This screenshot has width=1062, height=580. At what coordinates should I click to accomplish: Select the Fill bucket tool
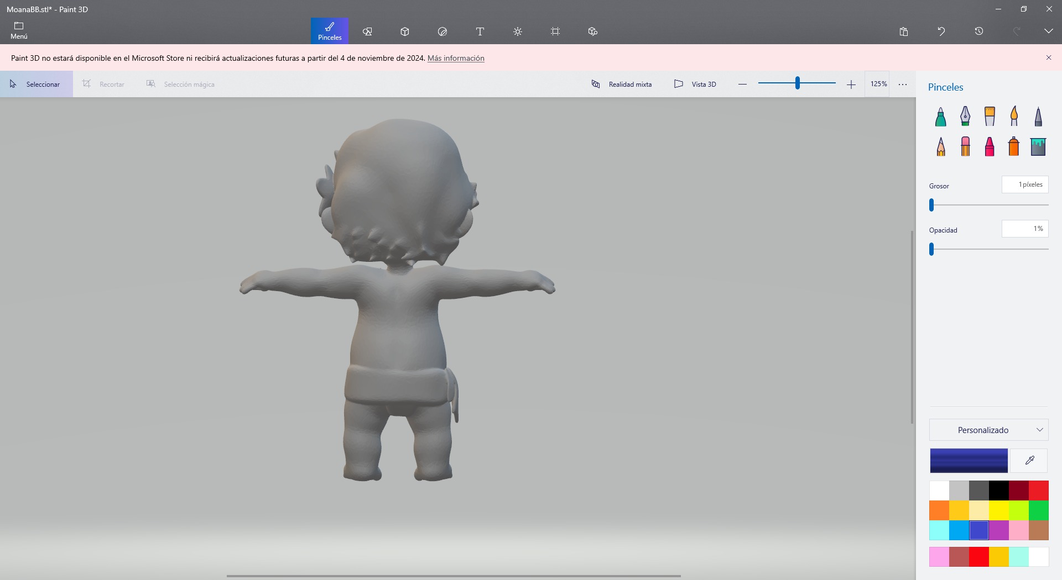[x=1038, y=146]
